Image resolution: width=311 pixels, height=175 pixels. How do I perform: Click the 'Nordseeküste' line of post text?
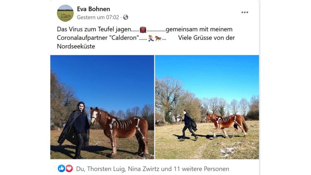click(76, 46)
